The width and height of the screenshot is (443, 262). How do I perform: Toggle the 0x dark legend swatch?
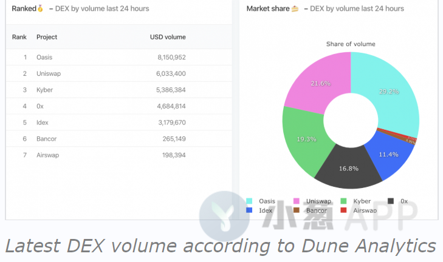pos(391,201)
